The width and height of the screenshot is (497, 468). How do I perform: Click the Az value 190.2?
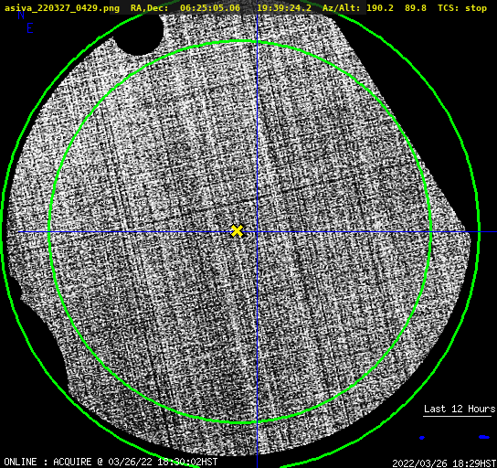380,8
